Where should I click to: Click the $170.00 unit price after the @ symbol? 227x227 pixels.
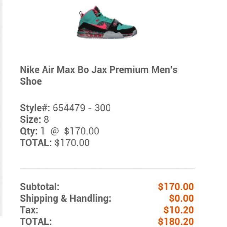82,131
